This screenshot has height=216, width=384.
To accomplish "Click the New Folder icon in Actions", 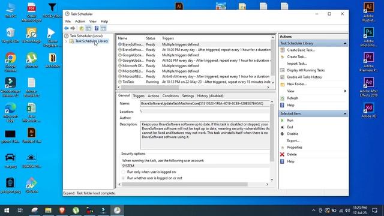I will [283, 84].
